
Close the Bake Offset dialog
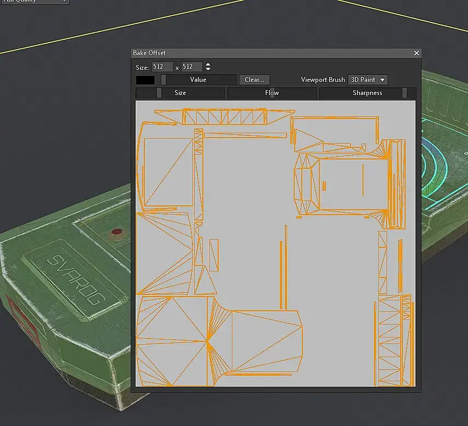point(417,53)
